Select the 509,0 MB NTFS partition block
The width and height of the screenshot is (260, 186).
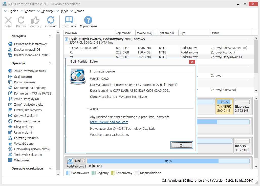pos(224,106)
